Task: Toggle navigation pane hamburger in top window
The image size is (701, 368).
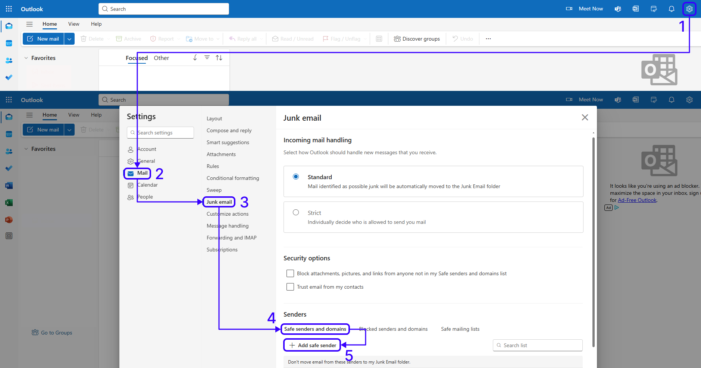Action: coord(29,24)
